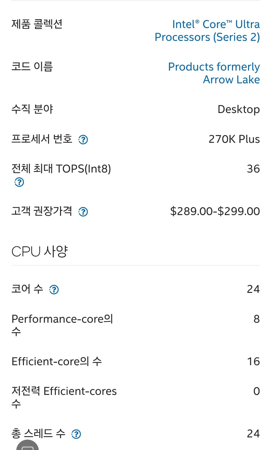Click the Efficient-core count value 16
The height and width of the screenshot is (450, 271).
(253, 362)
